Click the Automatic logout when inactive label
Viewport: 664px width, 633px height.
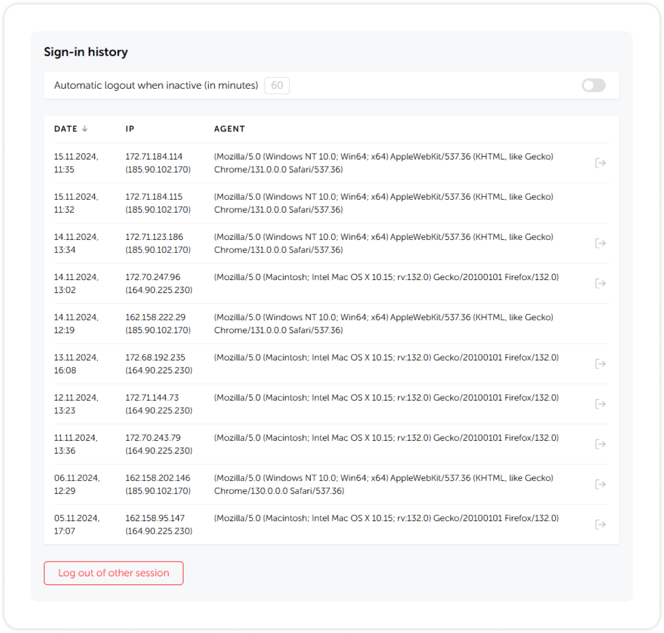tap(156, 85)
